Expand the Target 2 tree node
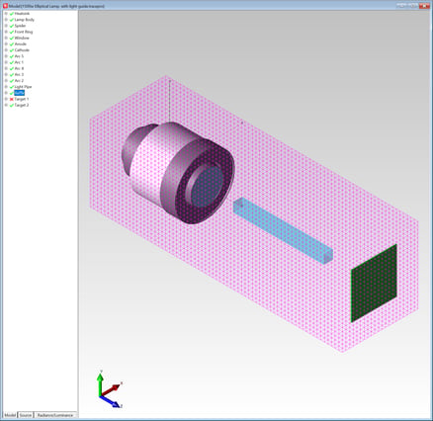The height and width of the screenshot is (421, 433). pos(6,105)
